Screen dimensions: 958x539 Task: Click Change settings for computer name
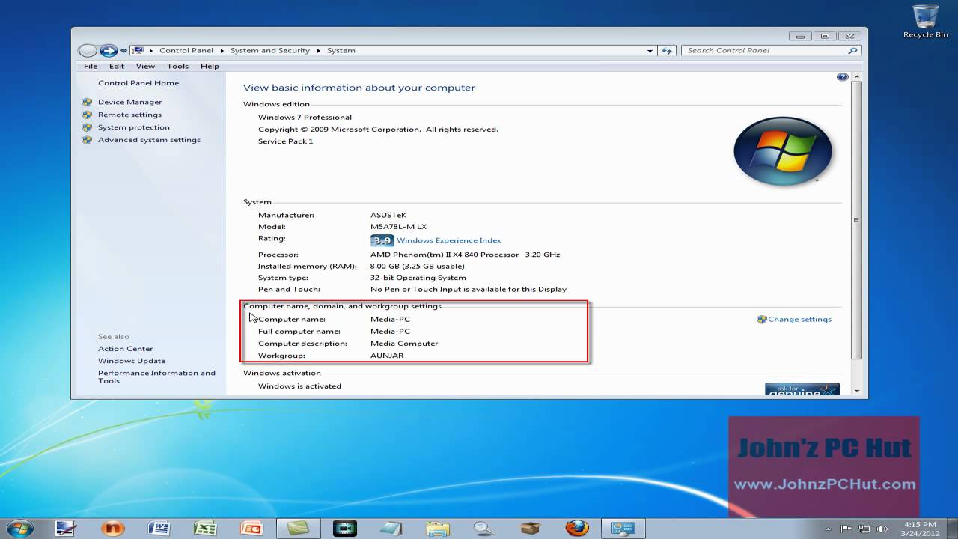pos(799,319)
